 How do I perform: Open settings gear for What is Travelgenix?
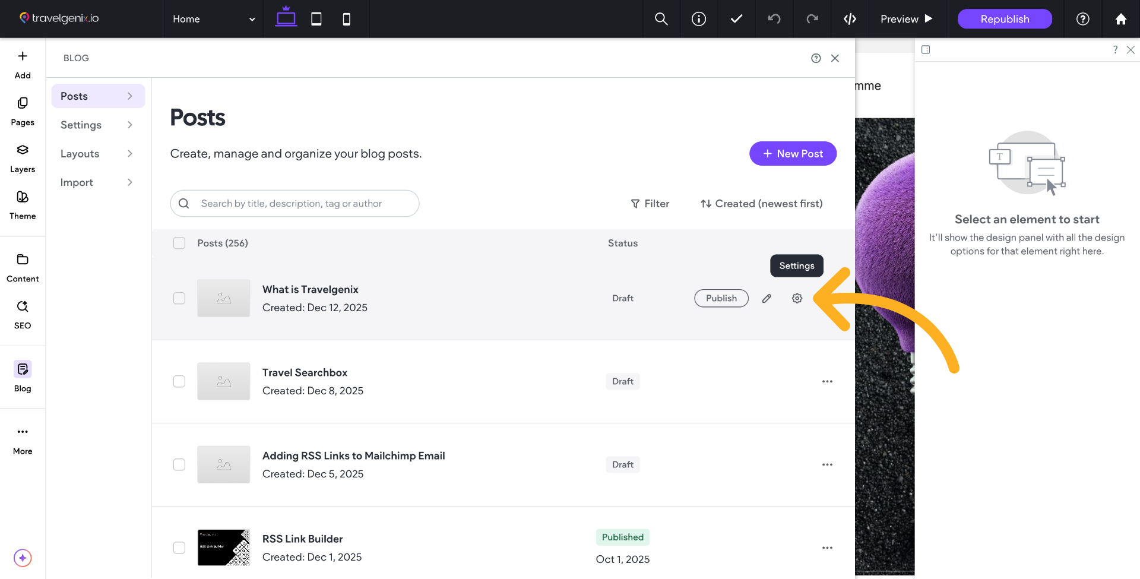tap(797, 298)
